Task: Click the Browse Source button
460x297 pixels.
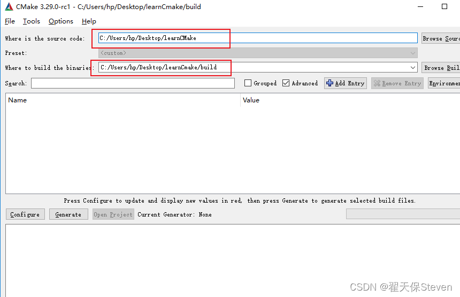Action: (441, 38)
